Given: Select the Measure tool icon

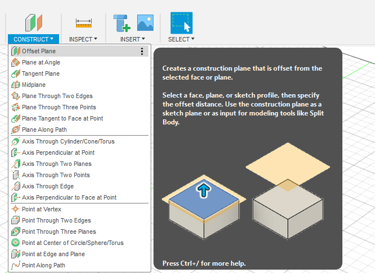Looking at the screenshot, I should (83, 23).
